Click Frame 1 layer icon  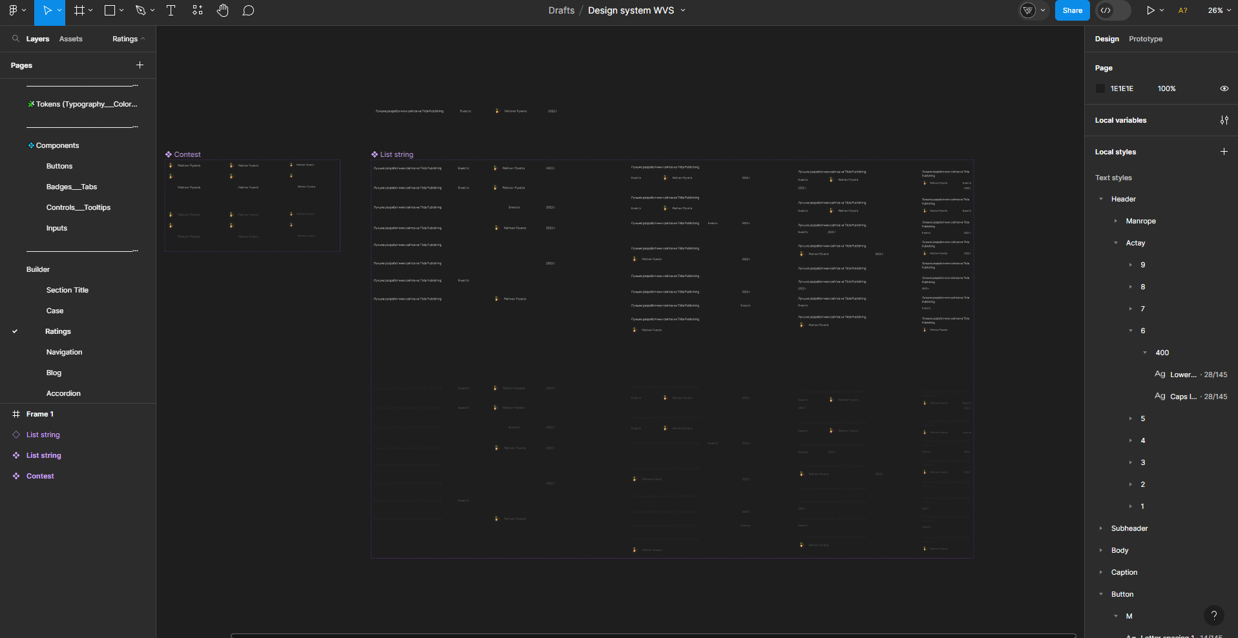pos(16,414)
